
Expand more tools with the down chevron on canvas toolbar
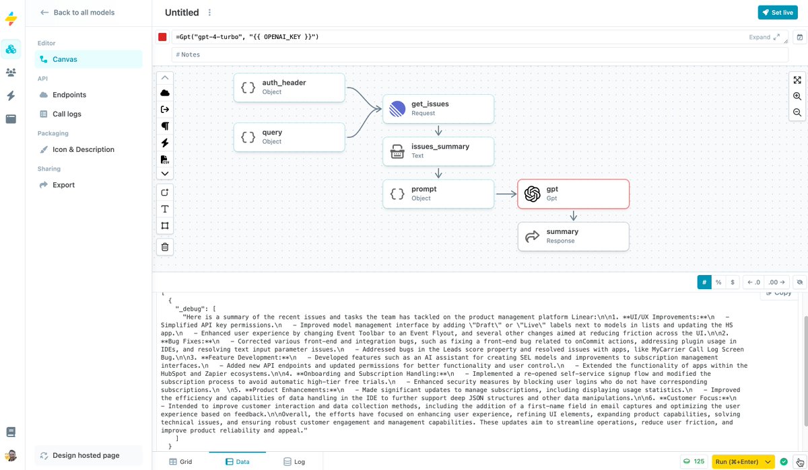164,173
